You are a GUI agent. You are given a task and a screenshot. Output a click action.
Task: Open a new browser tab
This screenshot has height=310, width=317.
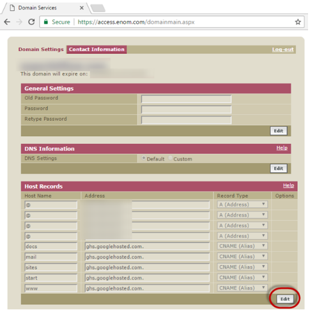point(98,8)
